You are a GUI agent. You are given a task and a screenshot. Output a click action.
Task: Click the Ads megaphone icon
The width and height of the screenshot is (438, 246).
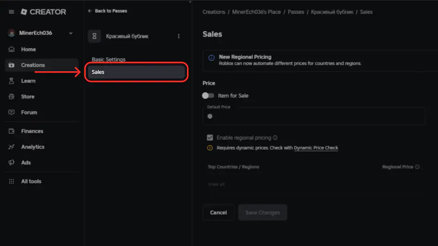tap(12, 162)
